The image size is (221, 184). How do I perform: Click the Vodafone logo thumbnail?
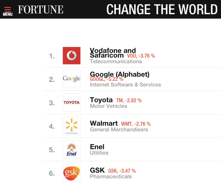[72, 55]
